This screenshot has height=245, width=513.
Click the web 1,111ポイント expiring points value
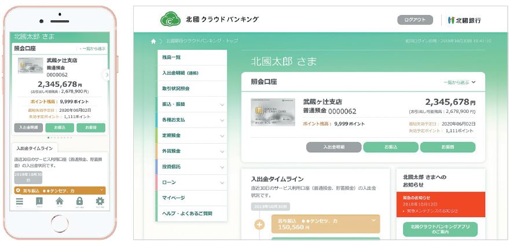[x=459, y=131]
